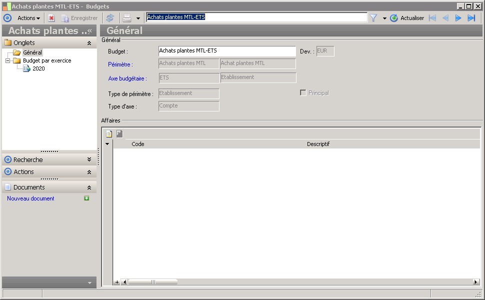Click the Actualiser button
Viewport: 485px width, 300px height.
coord(407,18)
